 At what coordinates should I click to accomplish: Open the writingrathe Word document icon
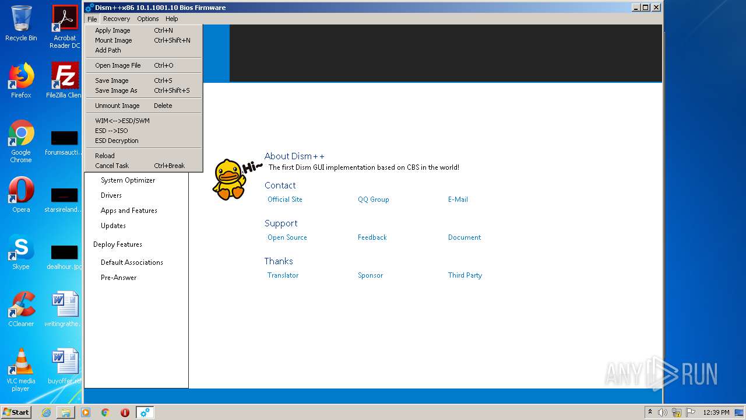pos(65,309)
